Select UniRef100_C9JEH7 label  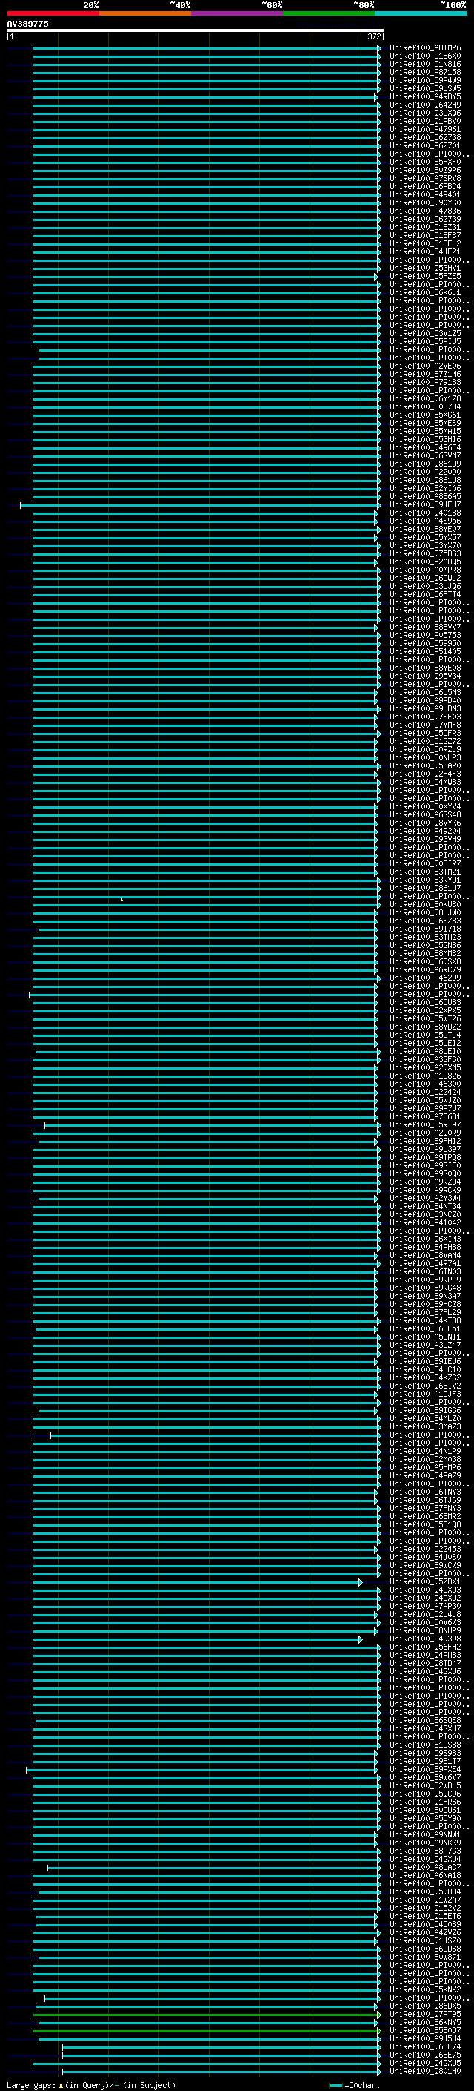tap(424, 505)
